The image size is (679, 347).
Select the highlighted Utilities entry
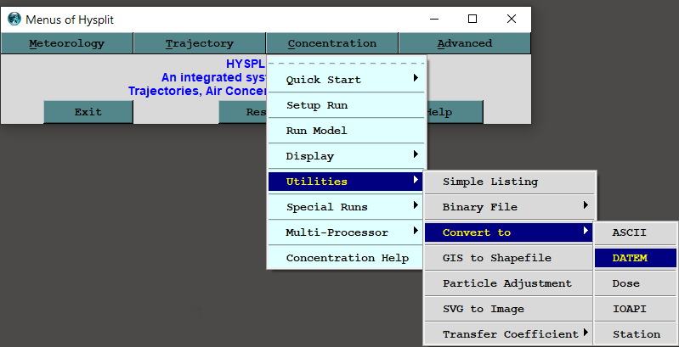pos(346,182)
